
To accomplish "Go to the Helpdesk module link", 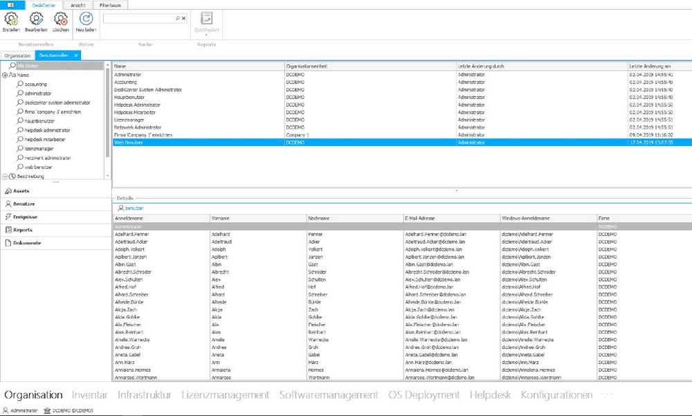I will [x=490, y=395].
